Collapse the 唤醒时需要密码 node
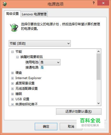 tap(17, 57)
